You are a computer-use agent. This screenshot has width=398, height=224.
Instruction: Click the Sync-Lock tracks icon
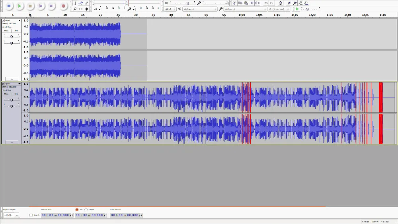(280, 3)
